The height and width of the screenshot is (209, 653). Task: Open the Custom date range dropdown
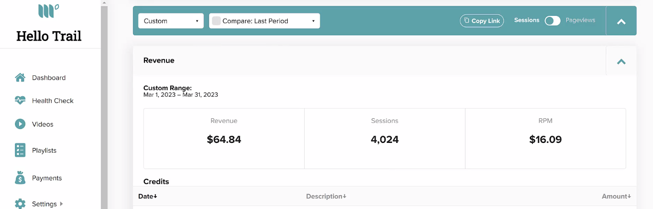(x=171, y=21)
